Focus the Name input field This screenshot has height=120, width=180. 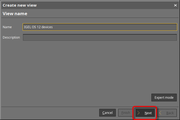100,27
